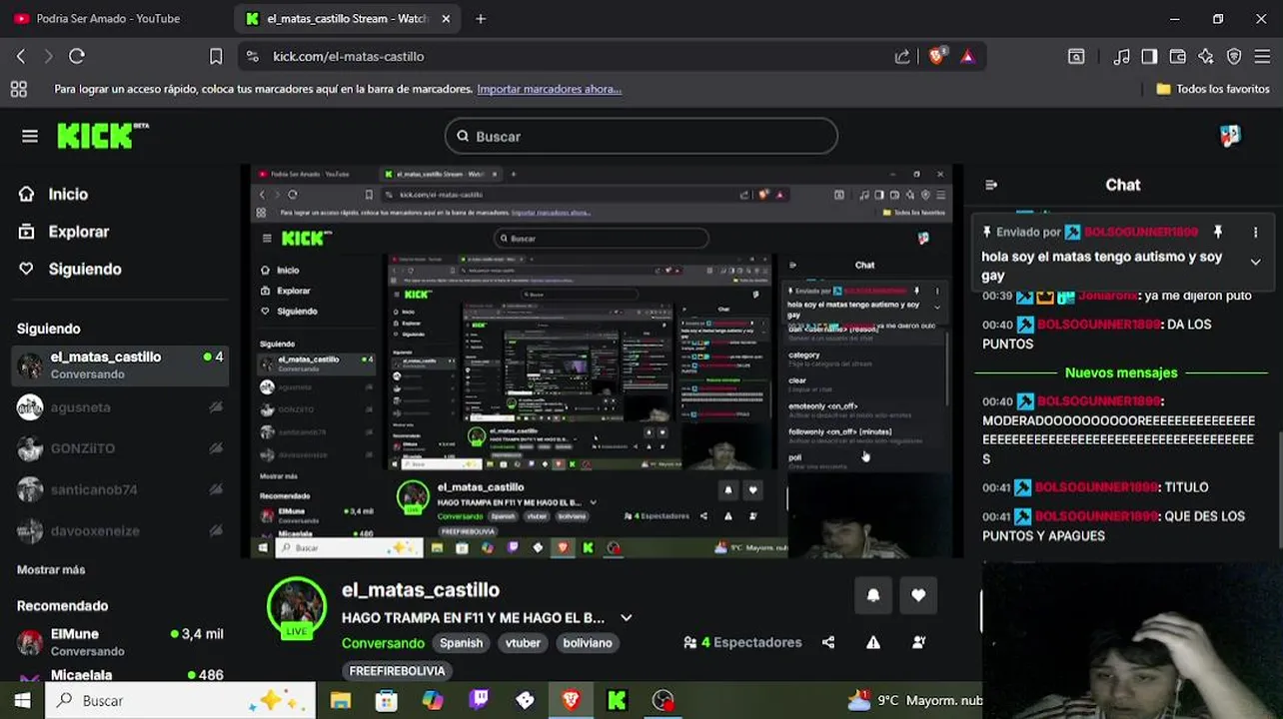Click the boliviano tag
The width and height of the screenshot is (1283, 719).
tap(588, 643)
